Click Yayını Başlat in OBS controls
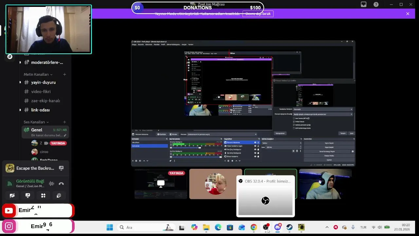The width and height of the screenshot is (419, 236). pyautogui.click(x=329, y=143)
